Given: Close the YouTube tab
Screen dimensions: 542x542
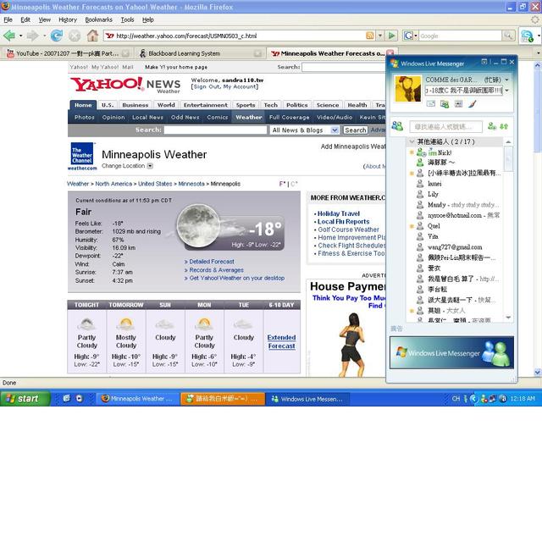Looking at the screenshot, I should (126, 53).
